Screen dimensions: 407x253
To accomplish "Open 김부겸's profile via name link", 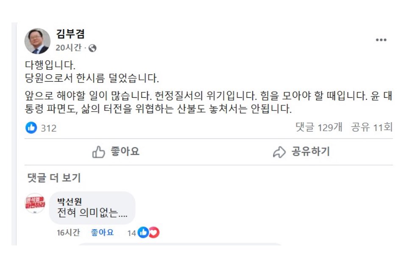I will click(70, 34).
